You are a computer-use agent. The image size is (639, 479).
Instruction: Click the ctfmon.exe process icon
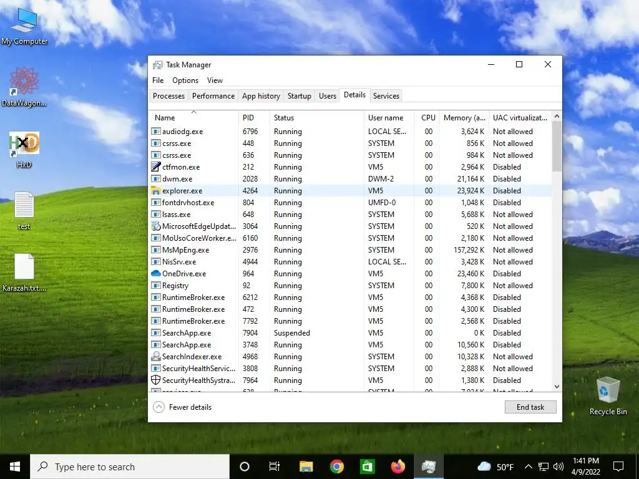coord(155,167)
